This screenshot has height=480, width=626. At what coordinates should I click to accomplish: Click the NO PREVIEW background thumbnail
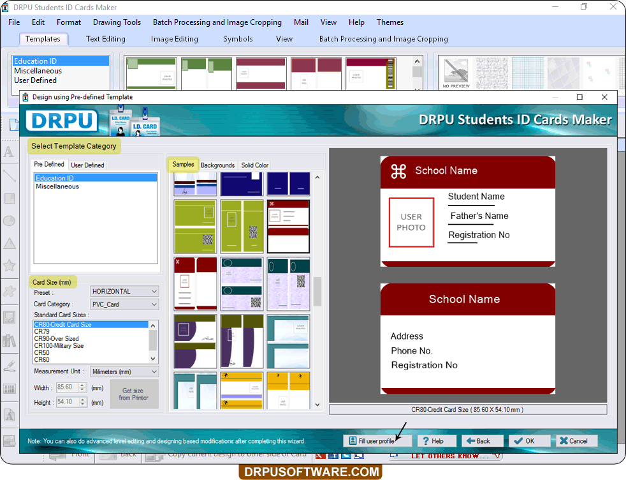456,73
